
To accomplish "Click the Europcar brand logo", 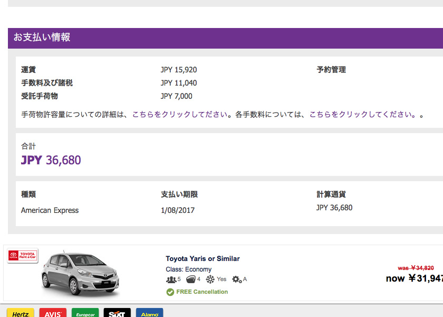I will (x=85, y=312).
